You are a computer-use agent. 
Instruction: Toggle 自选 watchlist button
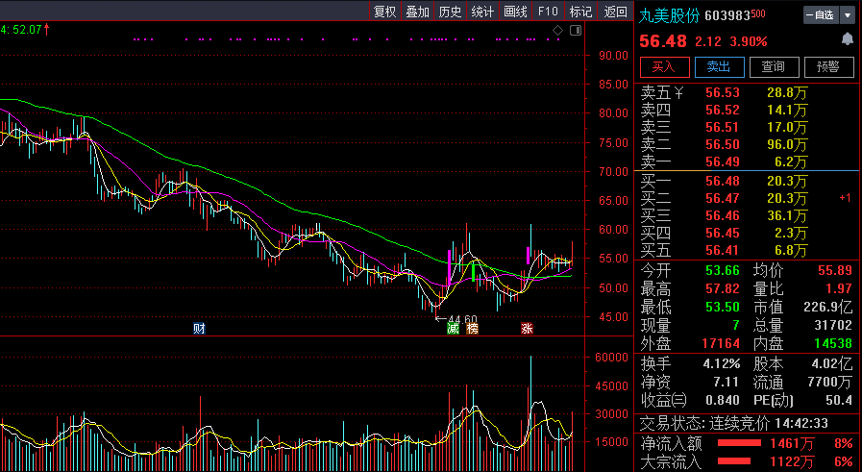820,14
